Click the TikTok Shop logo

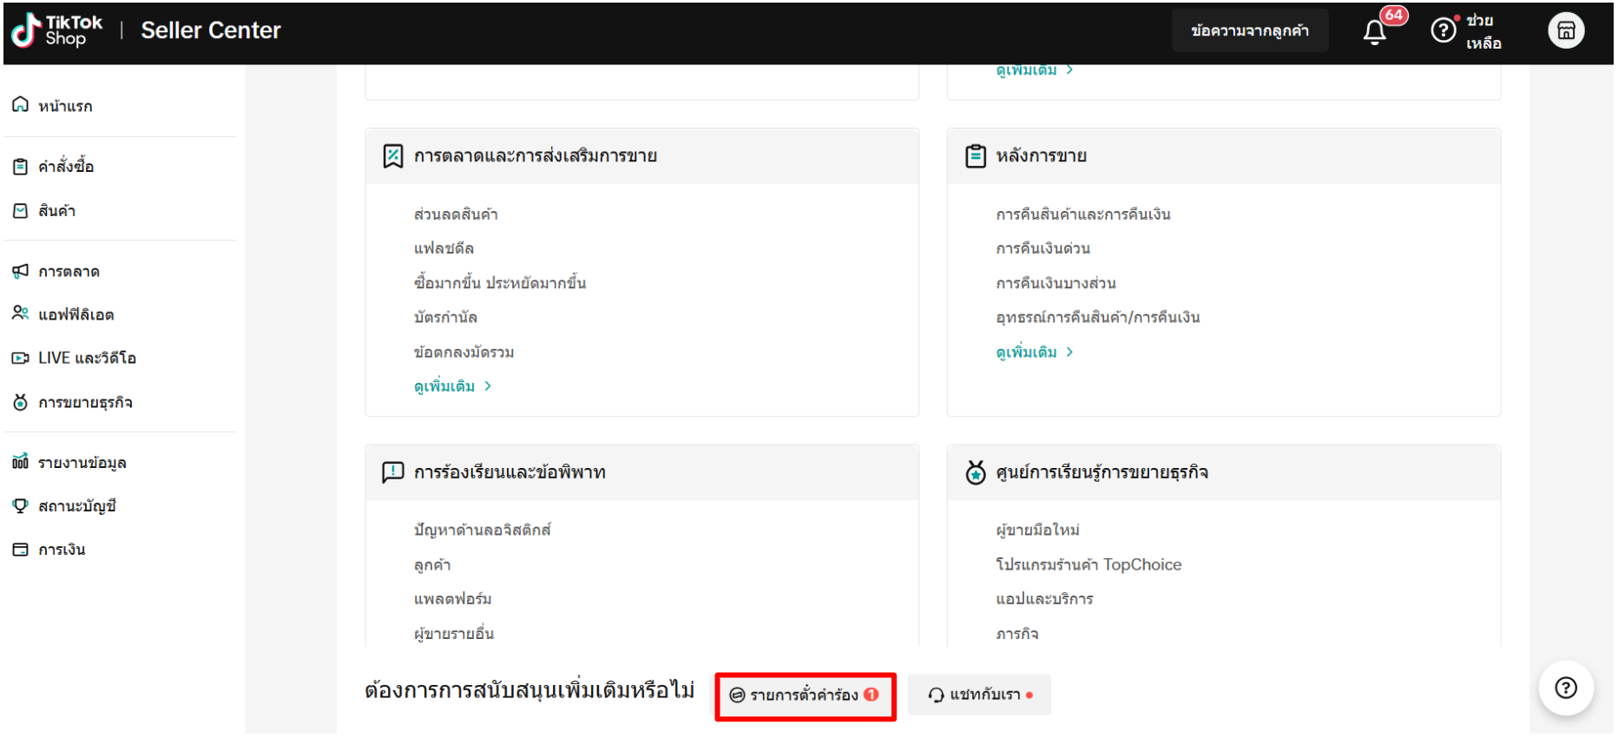point(57,31)
